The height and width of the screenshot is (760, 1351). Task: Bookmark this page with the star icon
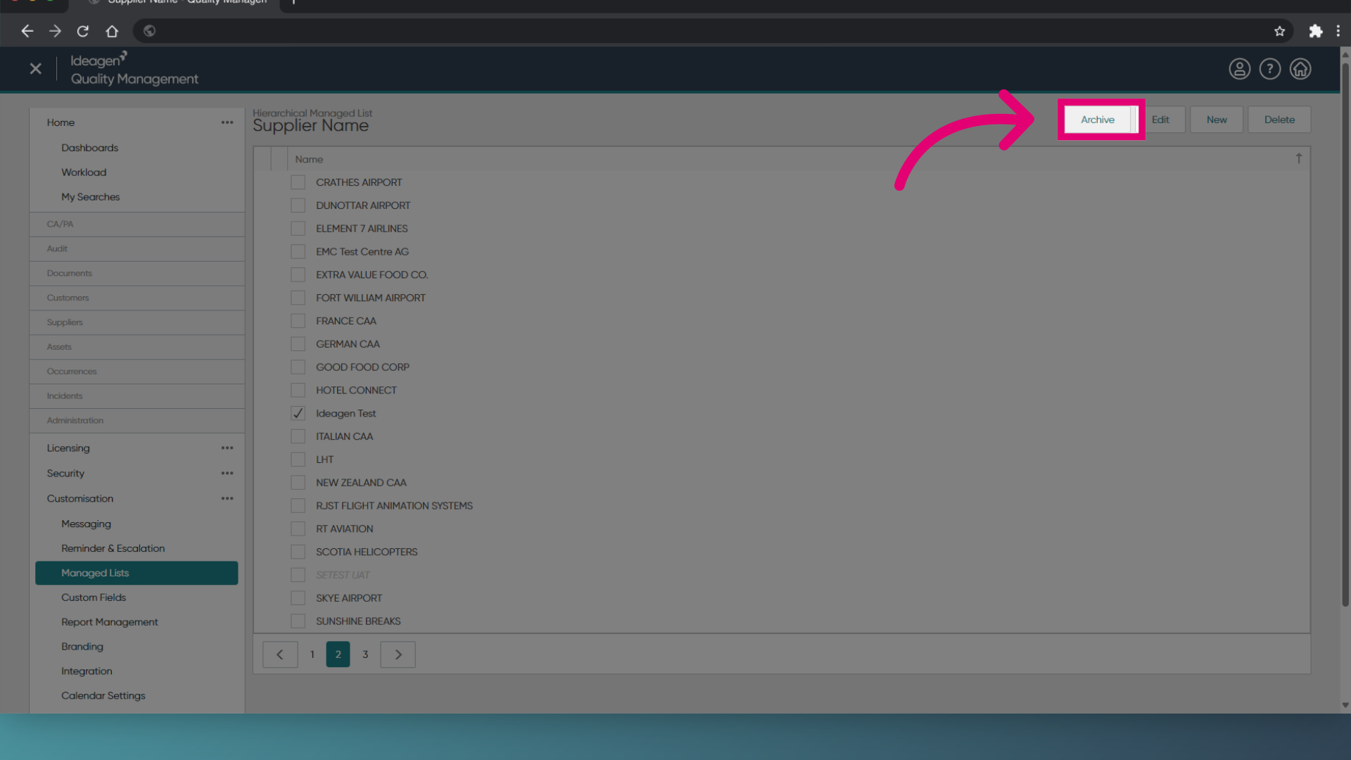point(1279,31)
